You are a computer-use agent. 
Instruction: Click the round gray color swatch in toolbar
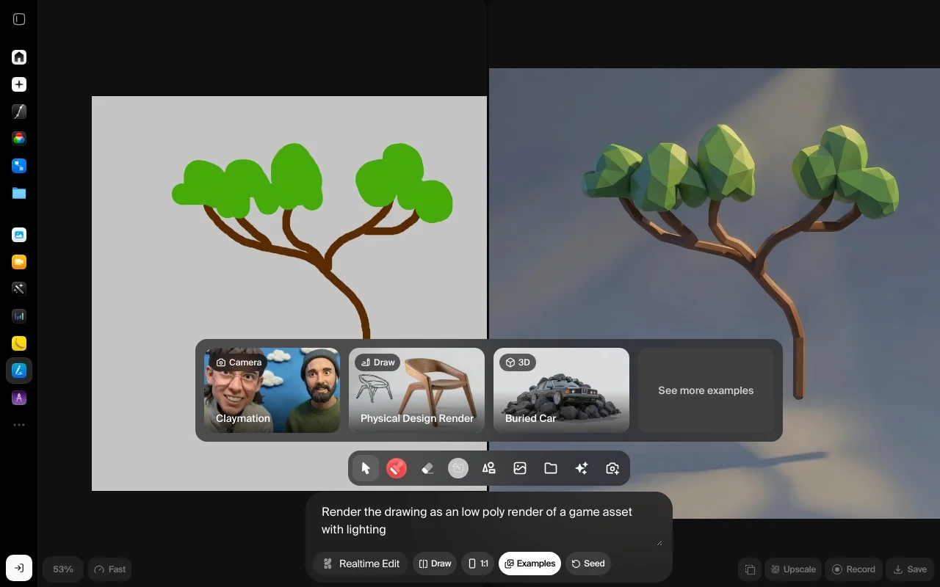tap(458, 468)
